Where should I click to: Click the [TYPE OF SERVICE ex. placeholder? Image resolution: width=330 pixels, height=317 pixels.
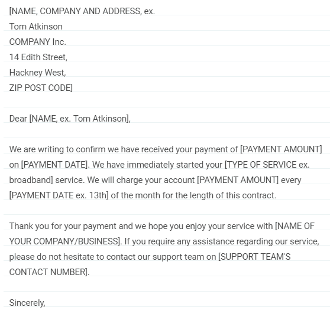point(267,165)
